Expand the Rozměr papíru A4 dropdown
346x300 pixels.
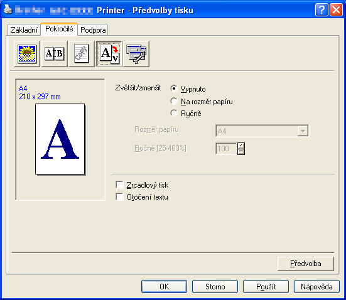303,131
